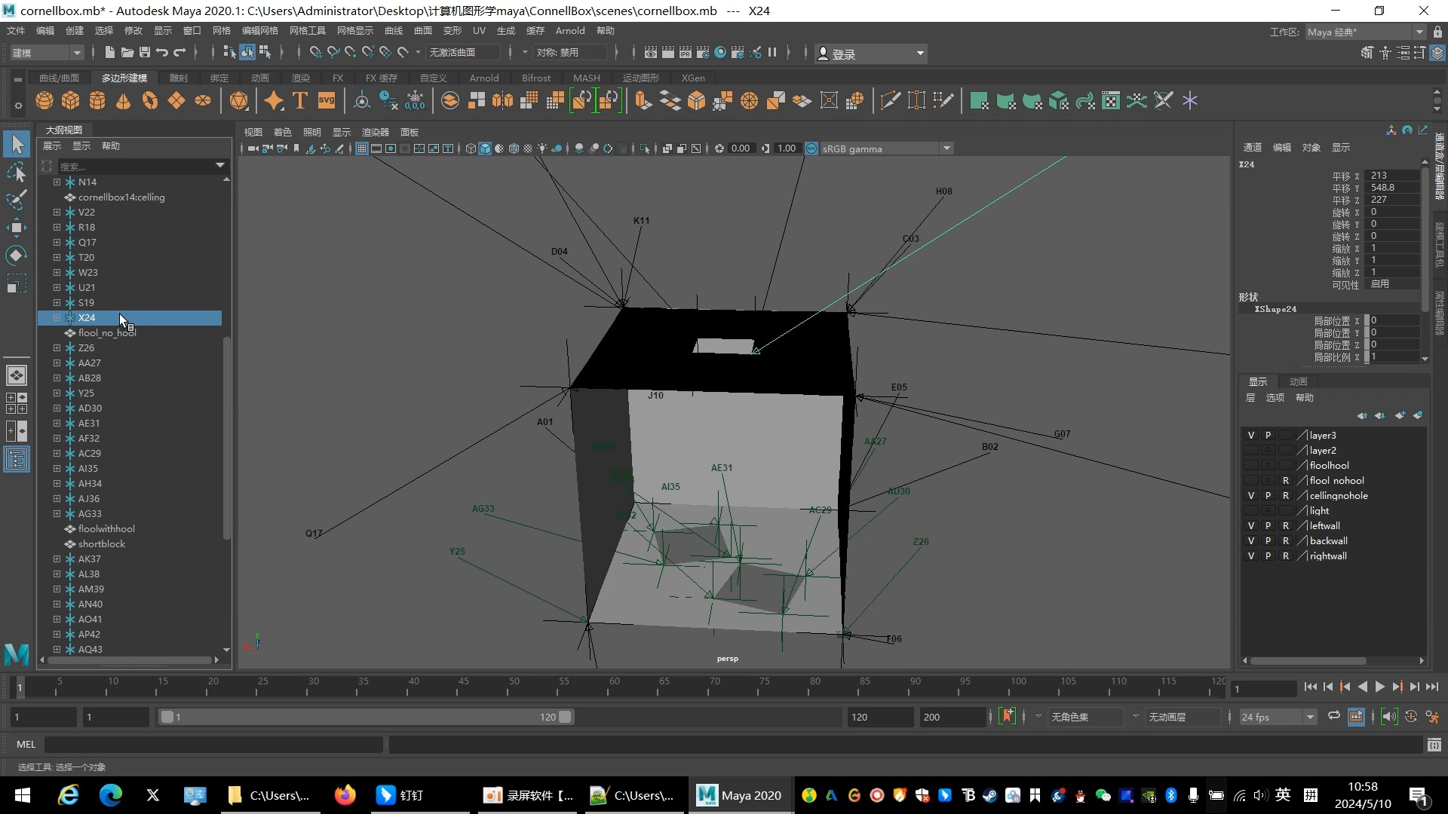Screen dimensions: 1448x814
Task: Select the Lasso selection tool
Action: click(17, 172)
